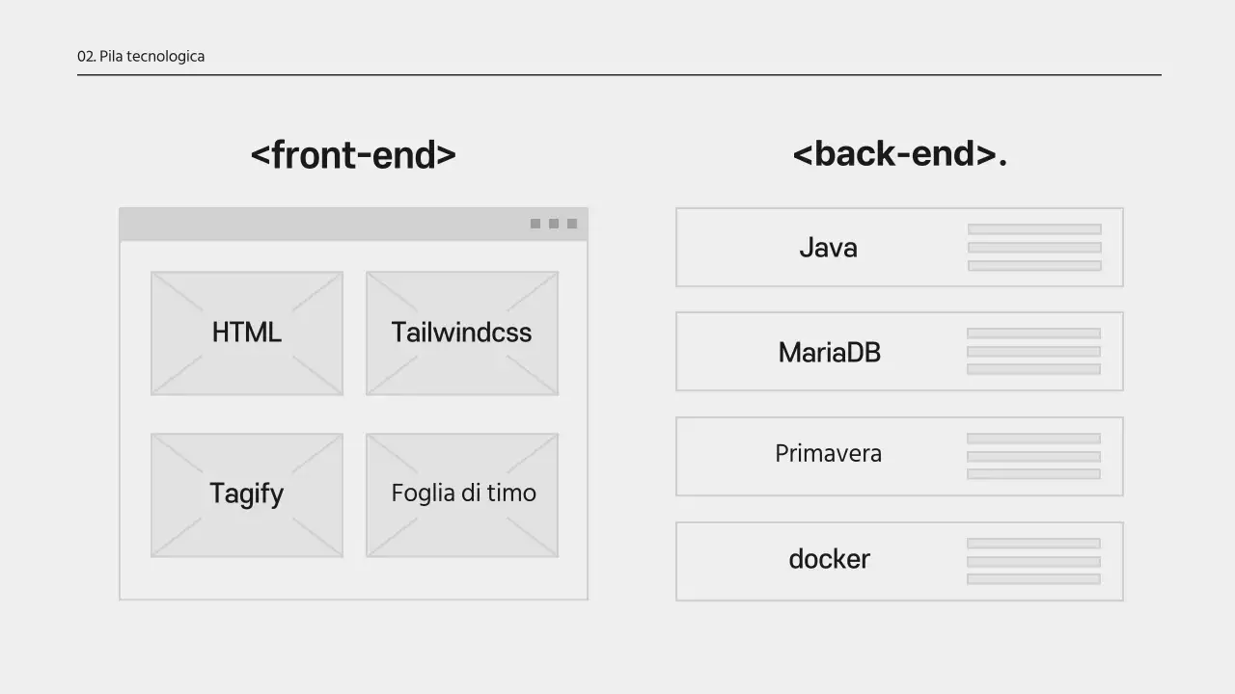Select the HTML placeholder tile
Screen dimensions: 1235x694
pyautogui.click(x=247, y=333)
